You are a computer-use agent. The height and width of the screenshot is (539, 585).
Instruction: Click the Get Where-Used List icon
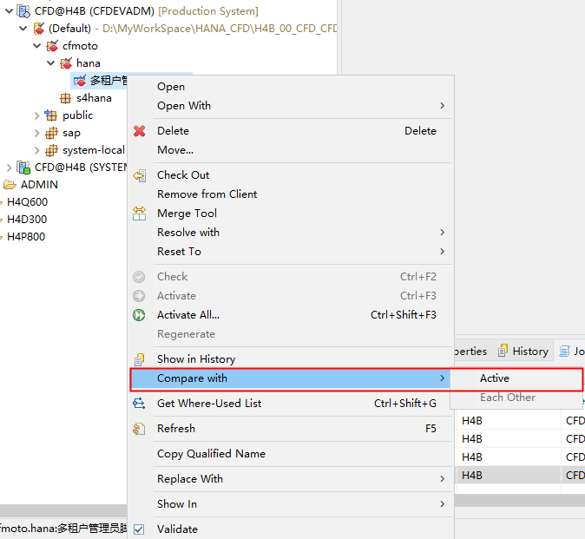(139, 404)
